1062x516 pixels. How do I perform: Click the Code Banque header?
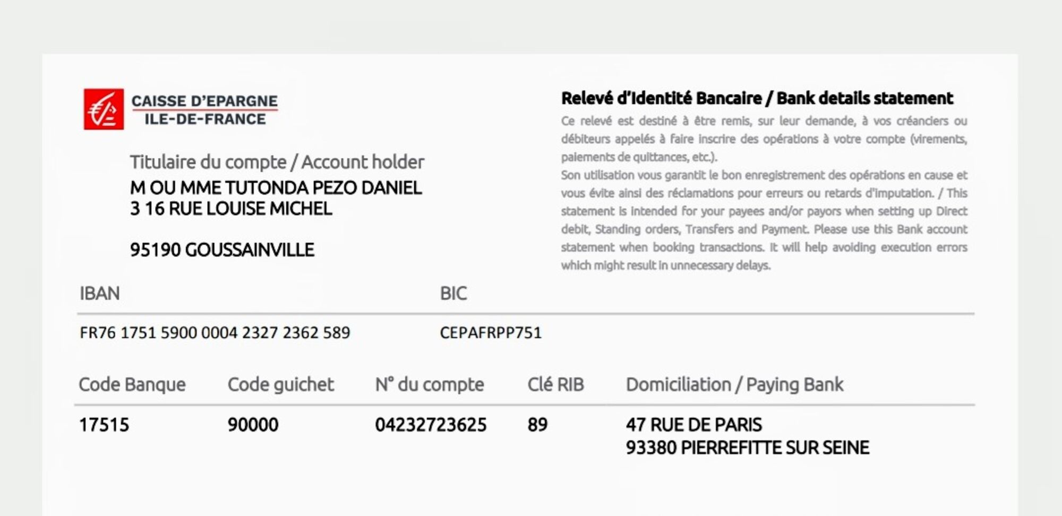[132, 384]
